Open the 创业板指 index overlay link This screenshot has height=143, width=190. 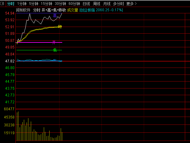(101, 10)
